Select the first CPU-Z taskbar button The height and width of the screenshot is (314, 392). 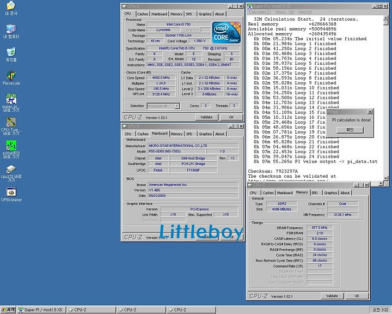[x=91, y=310]
